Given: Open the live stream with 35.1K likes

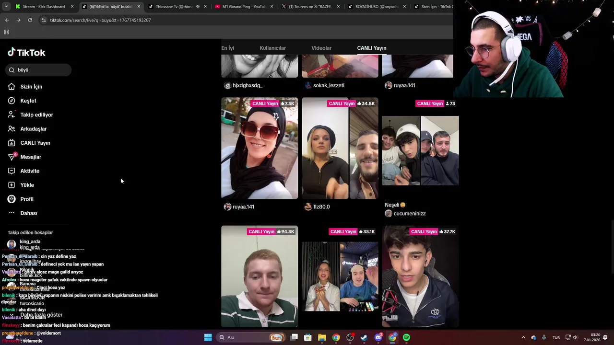Looking at the screenshot, I should [x=340, y=276].
